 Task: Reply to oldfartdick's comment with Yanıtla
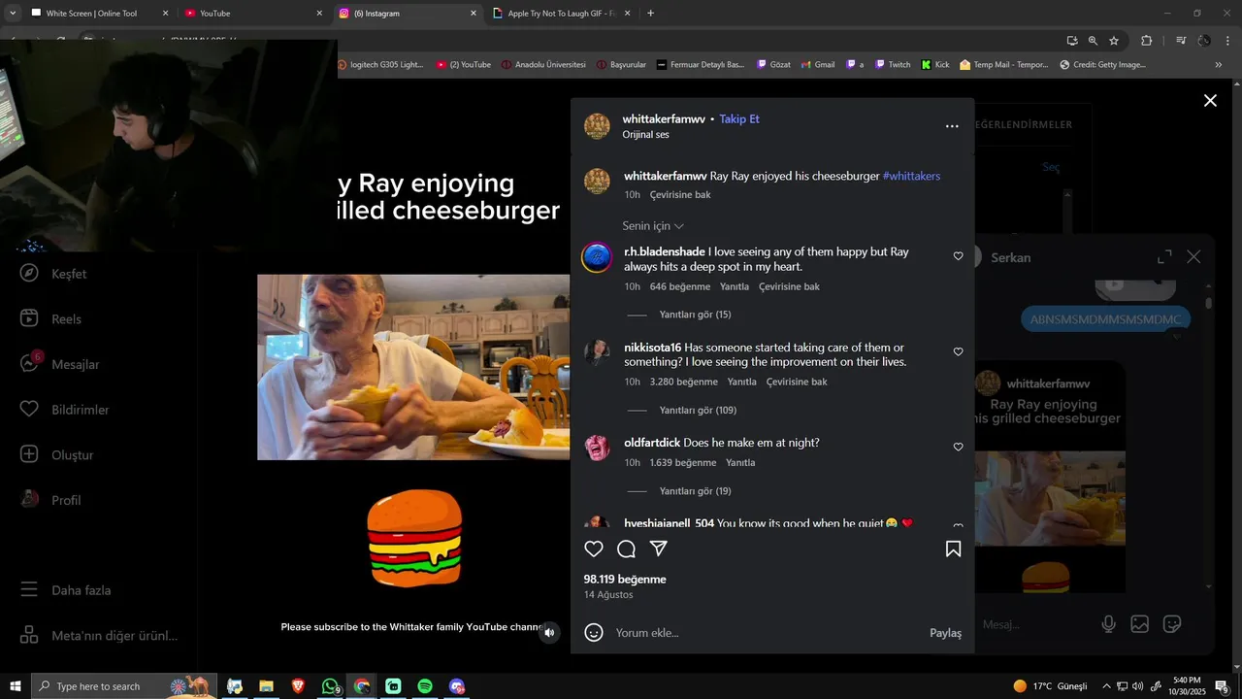[x=740, y=462]
